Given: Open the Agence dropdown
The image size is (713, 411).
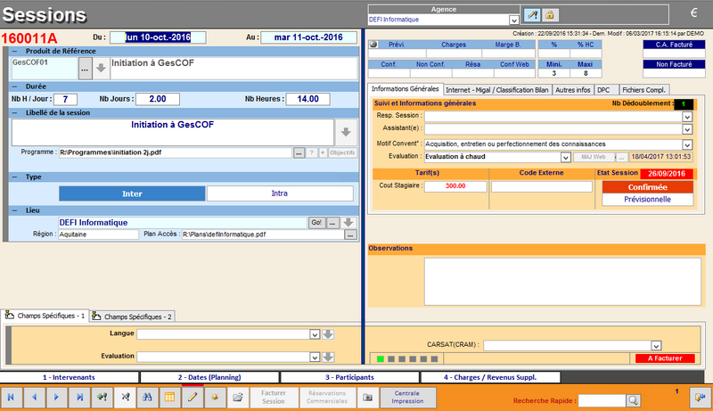Looking at the screenshot, I should pos(513,20).
